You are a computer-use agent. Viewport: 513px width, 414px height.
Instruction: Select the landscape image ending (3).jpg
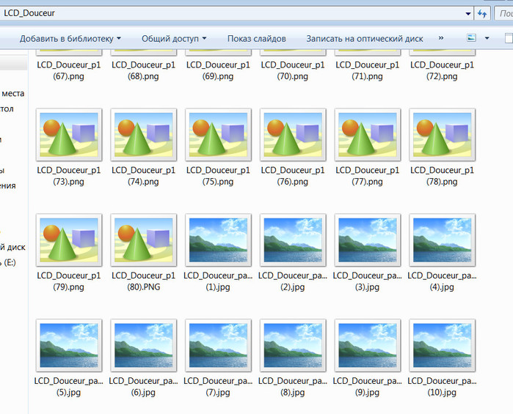368,240
